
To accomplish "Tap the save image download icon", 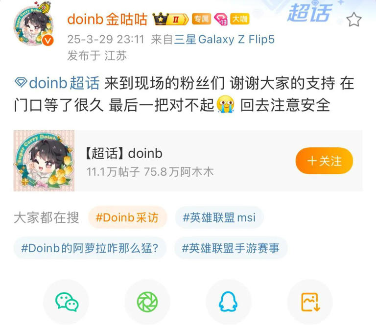I will (x=310, y=302).
